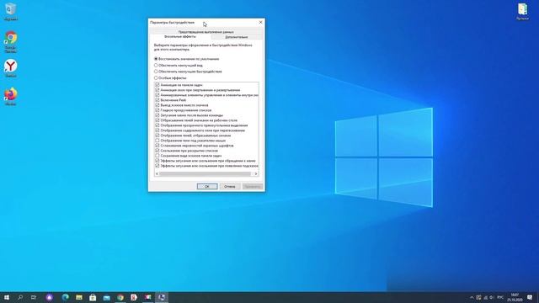Toggle 'Отбрасывание теней значками на рабочем столе' checkbox
Viewport: 539px width, 303px height.
point(157,120)
